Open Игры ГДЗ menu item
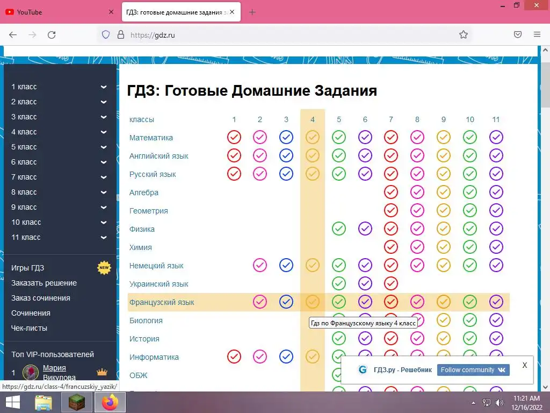 pos(28,268)
